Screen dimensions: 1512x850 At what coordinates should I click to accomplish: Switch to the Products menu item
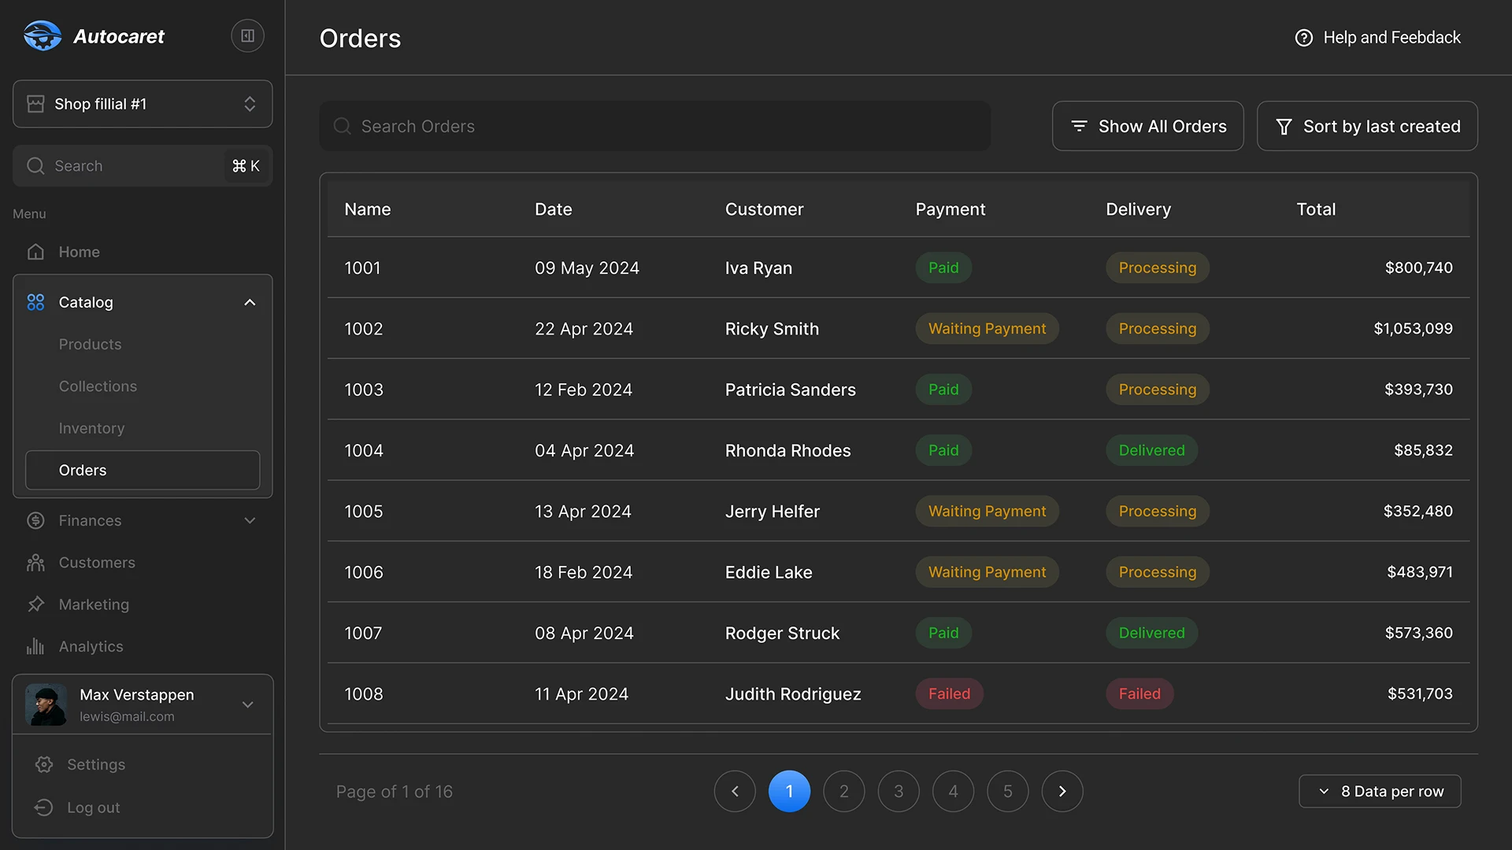pos(90,344)
